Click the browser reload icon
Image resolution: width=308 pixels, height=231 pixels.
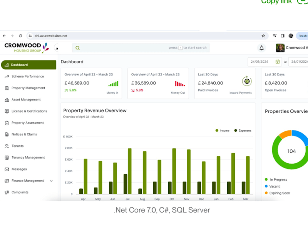(x=20, y=36)
